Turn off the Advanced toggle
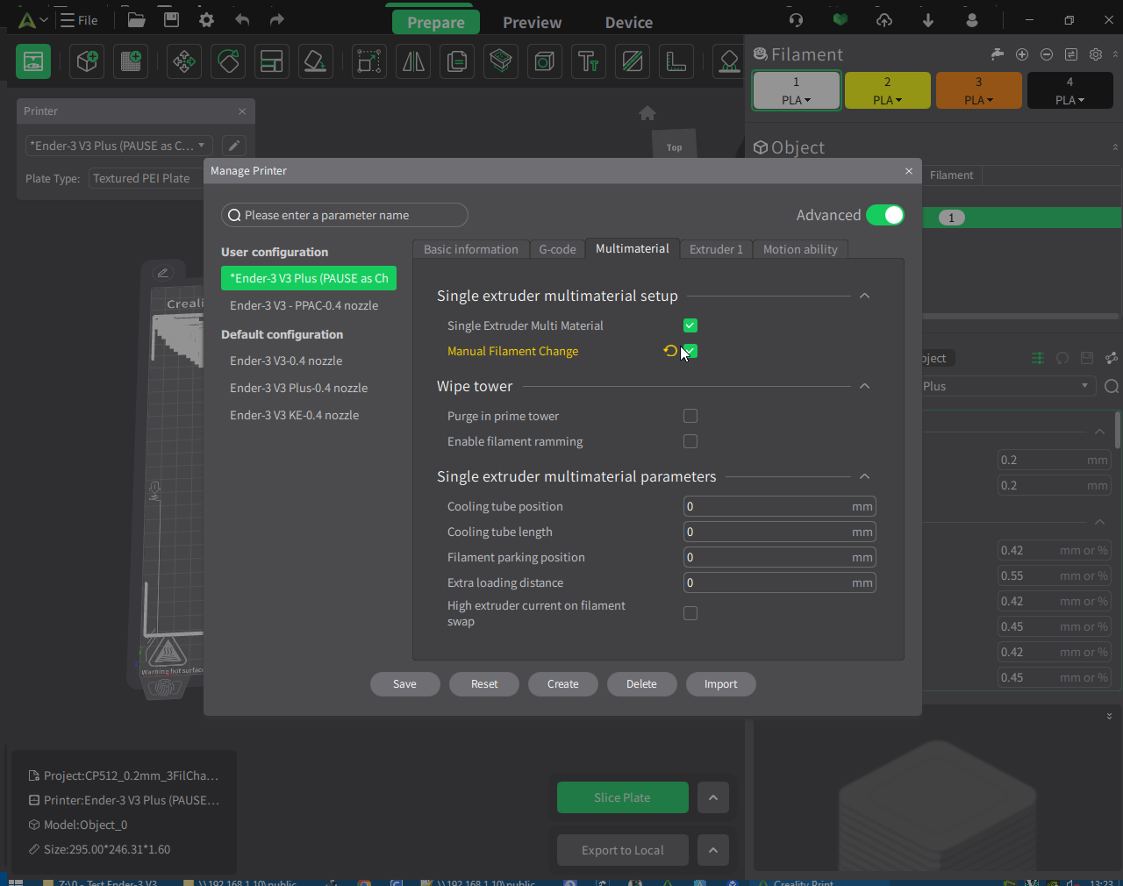Viewport: 1123px width, 886px height. [884, 215]
